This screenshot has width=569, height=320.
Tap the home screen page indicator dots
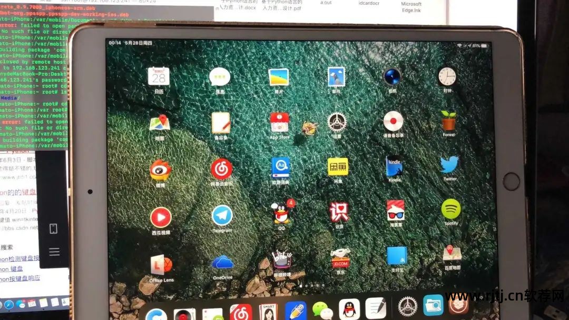[312, 286]
